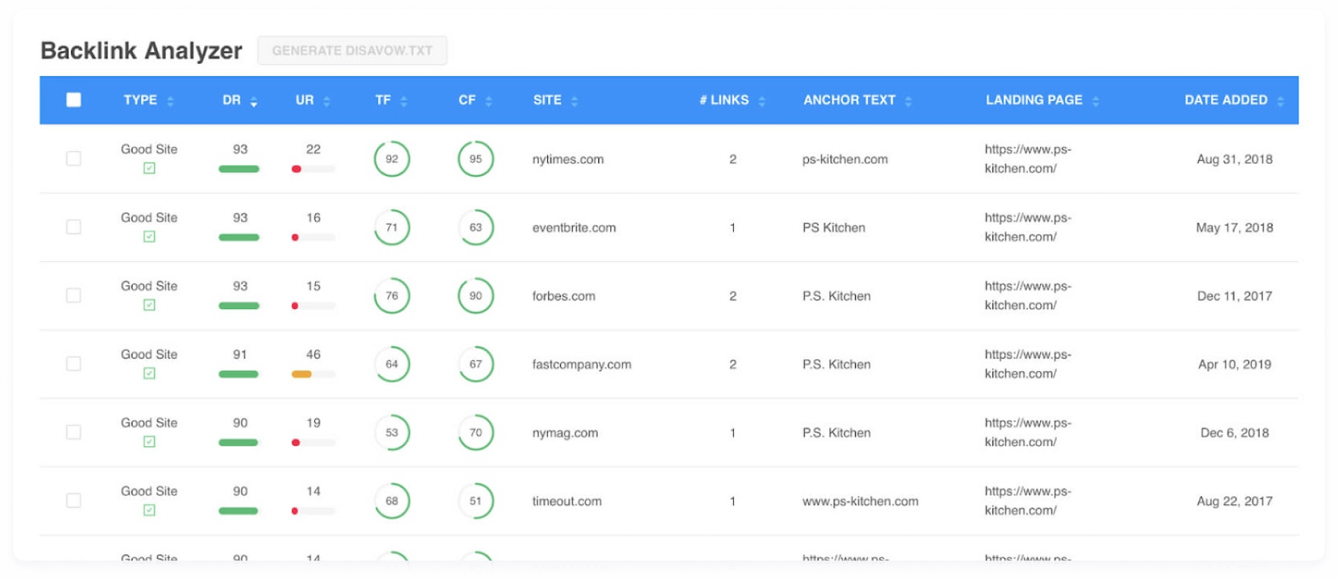Click the ANCHOR TEXT column header

pyautogui.click(x=849, y=100)
